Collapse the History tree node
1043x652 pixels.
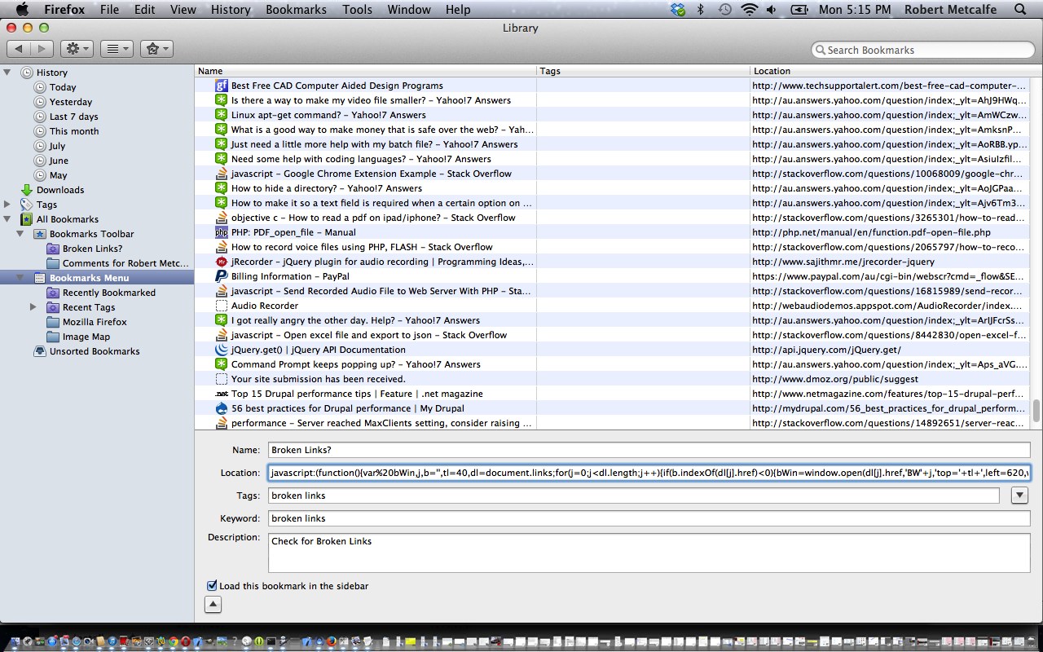pos(7,73)
